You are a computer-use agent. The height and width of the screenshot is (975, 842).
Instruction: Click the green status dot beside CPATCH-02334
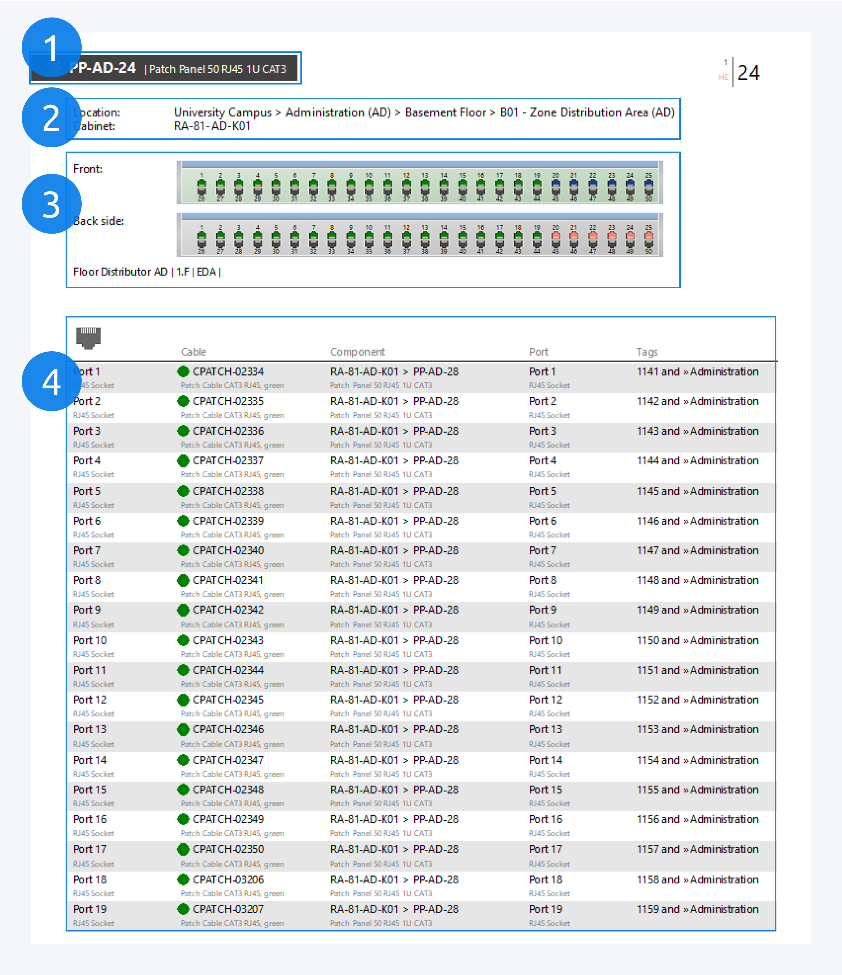[x=183, y=371]
